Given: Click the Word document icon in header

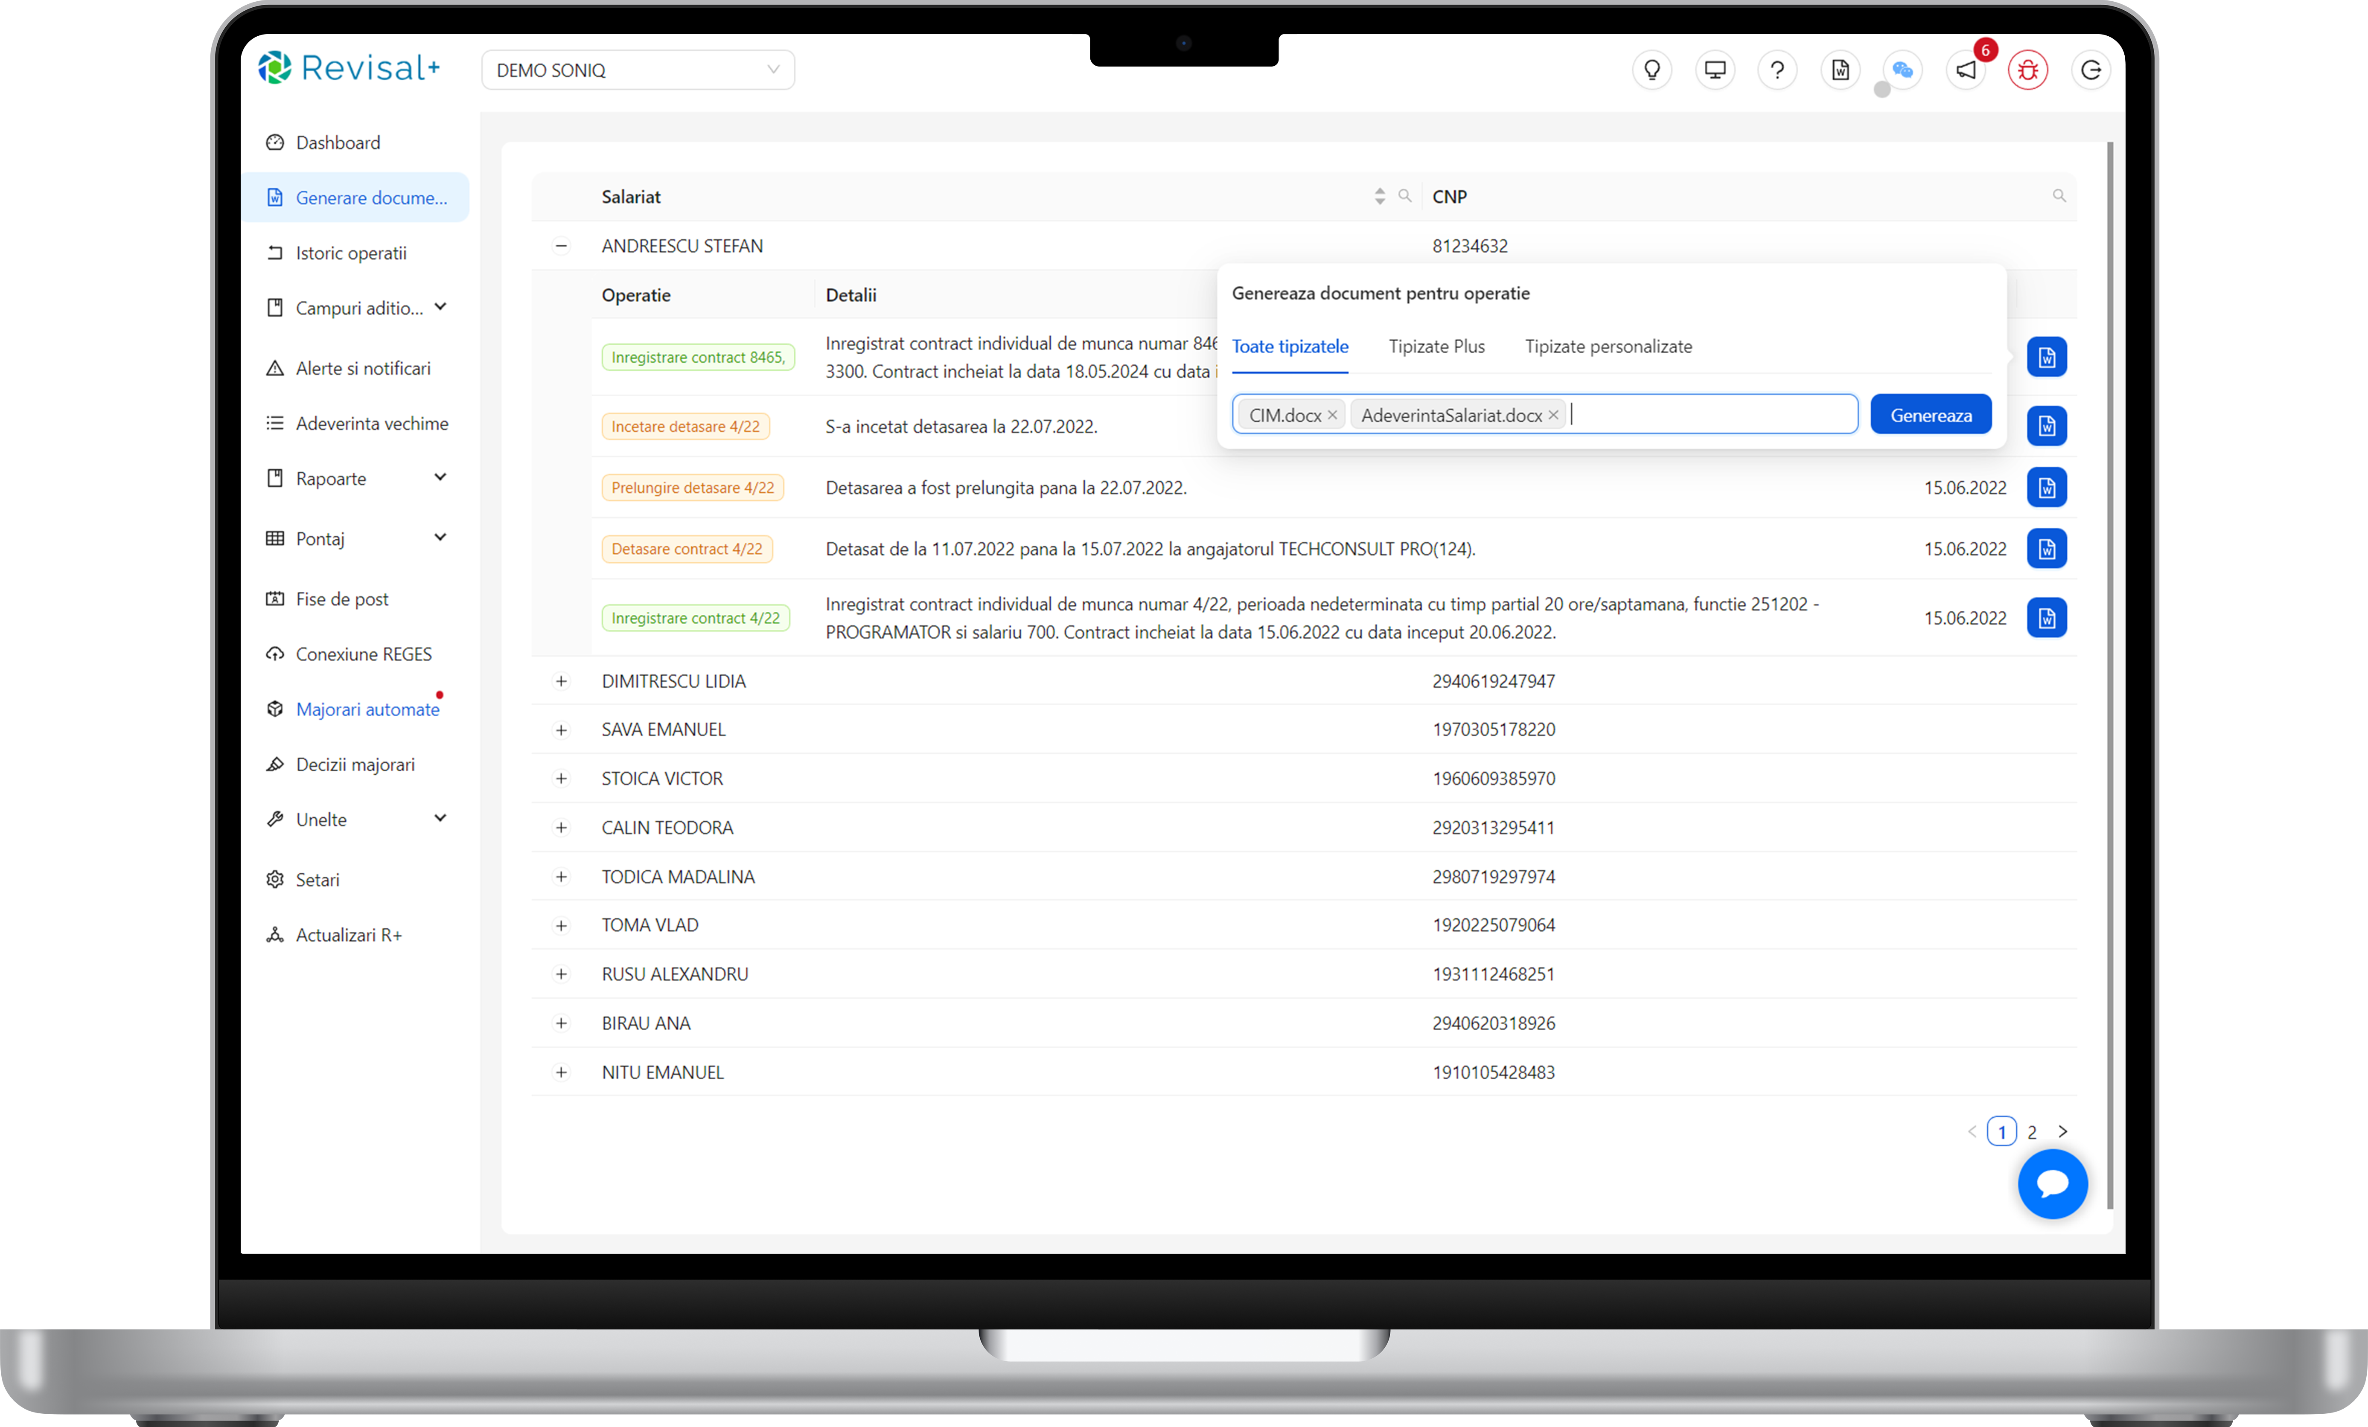Looking at the screenshot, I should point(1841,70).
